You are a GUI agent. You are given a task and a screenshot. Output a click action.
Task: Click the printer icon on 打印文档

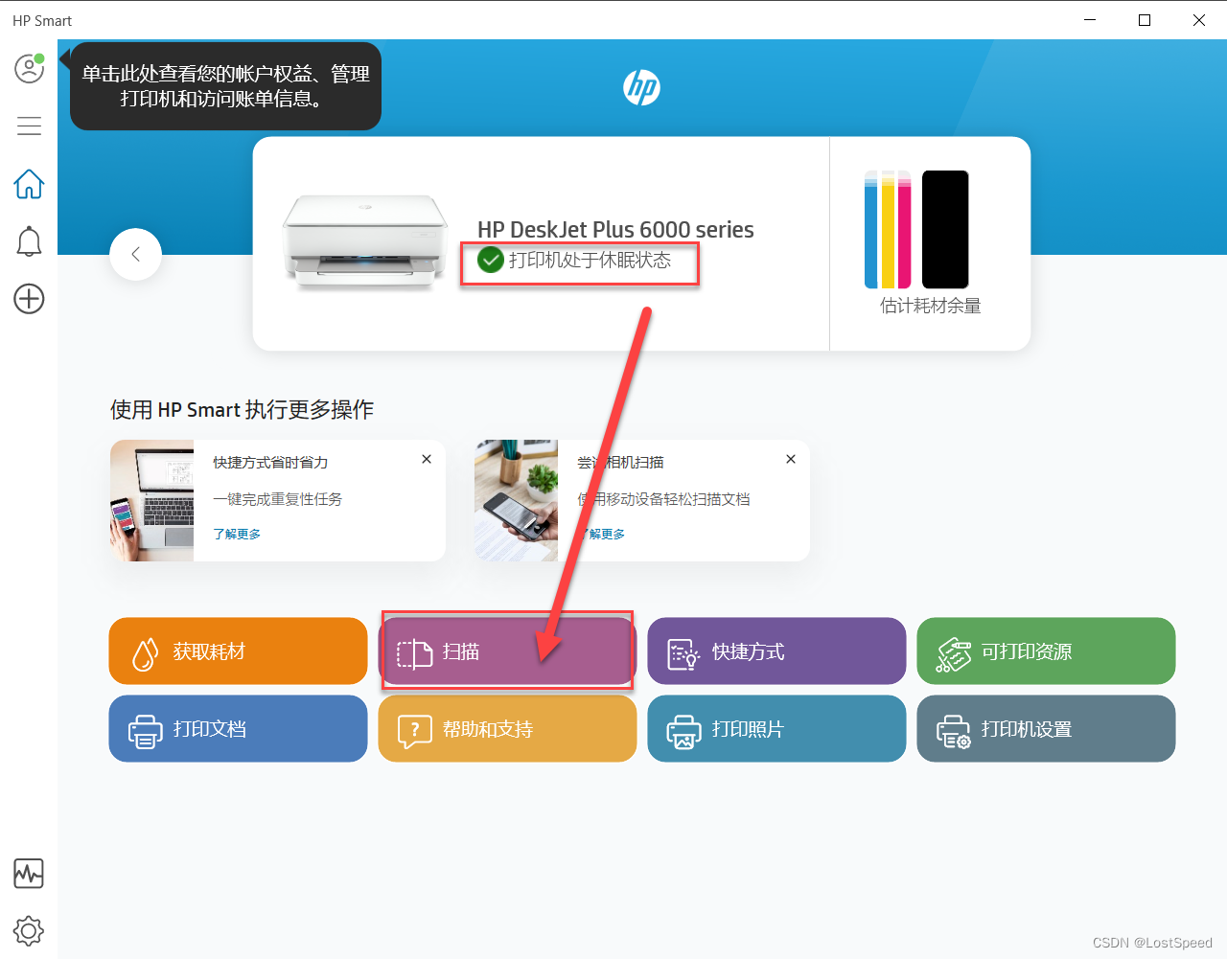[145, 731]
